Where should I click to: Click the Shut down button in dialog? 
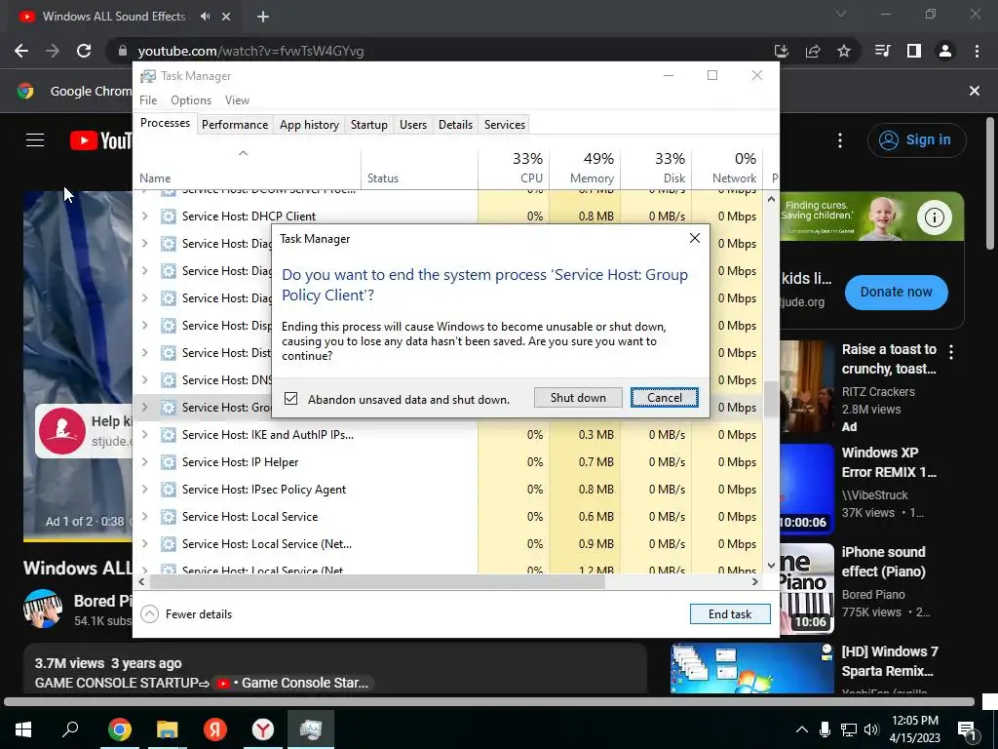point(578,398)
